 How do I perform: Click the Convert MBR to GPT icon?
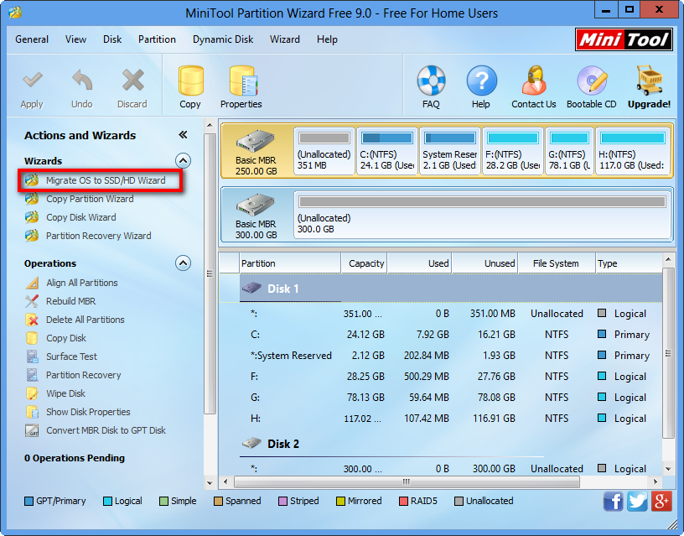point(32,430)
